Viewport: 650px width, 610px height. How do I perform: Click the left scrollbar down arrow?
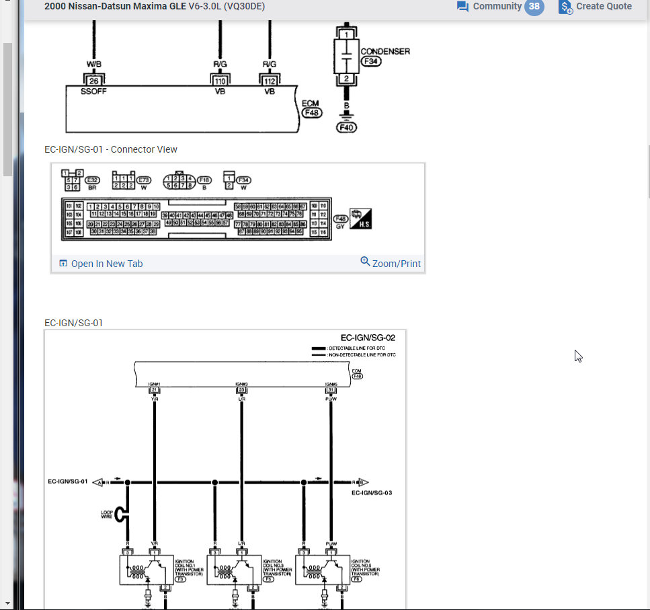pyautogui.click(x=7, y=603)
